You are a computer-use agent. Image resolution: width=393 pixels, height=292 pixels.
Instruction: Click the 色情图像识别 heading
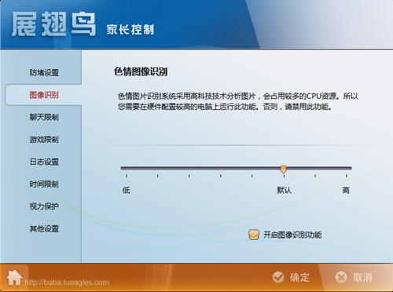(141, 71)
